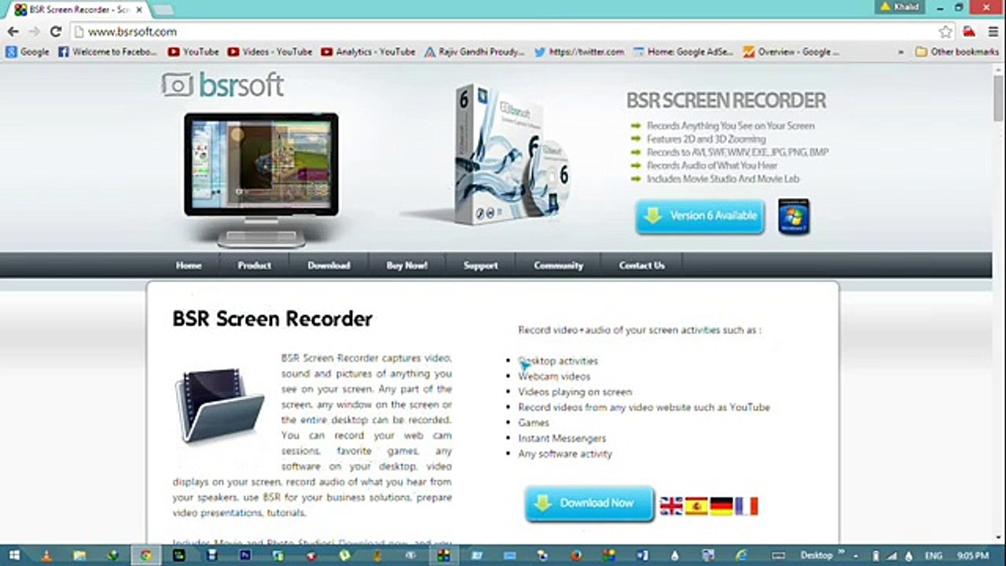
Task: Open the Home menu item
Action: click(x=189, y=266)
